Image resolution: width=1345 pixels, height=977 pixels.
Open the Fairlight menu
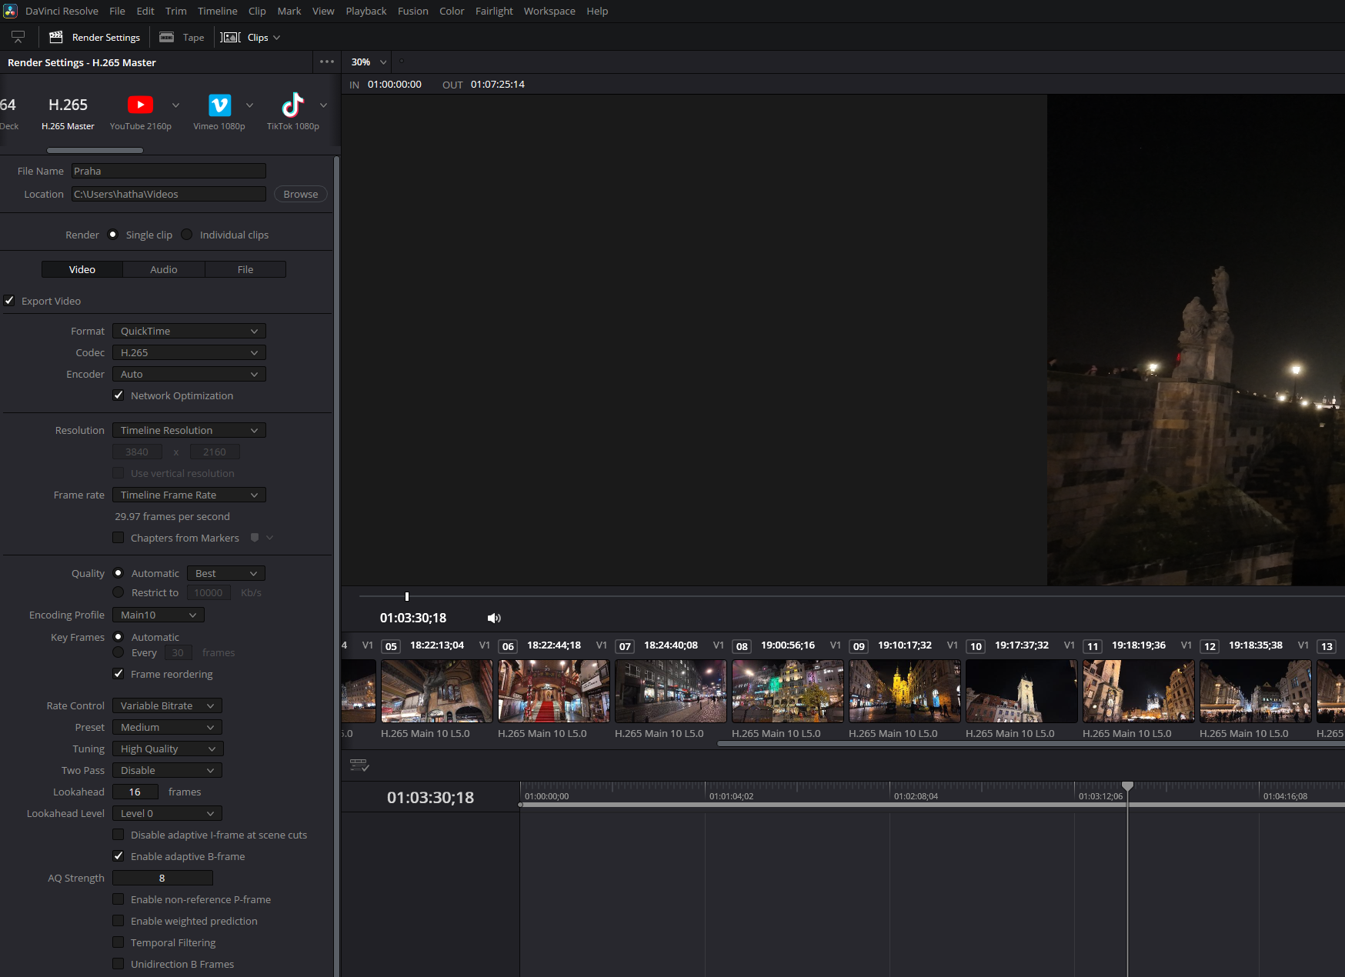493,11
